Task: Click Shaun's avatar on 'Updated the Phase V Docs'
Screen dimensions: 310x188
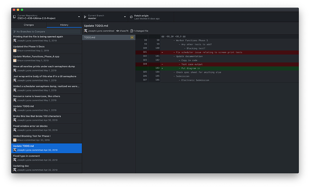Action: click(15, 51)
